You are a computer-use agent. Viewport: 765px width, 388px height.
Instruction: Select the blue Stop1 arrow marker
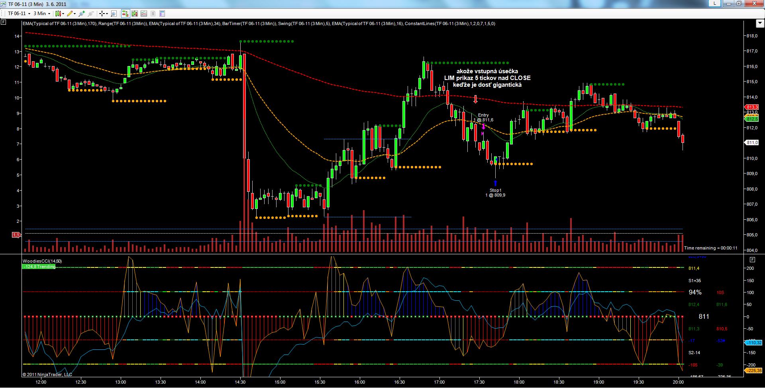pos(495,183)
